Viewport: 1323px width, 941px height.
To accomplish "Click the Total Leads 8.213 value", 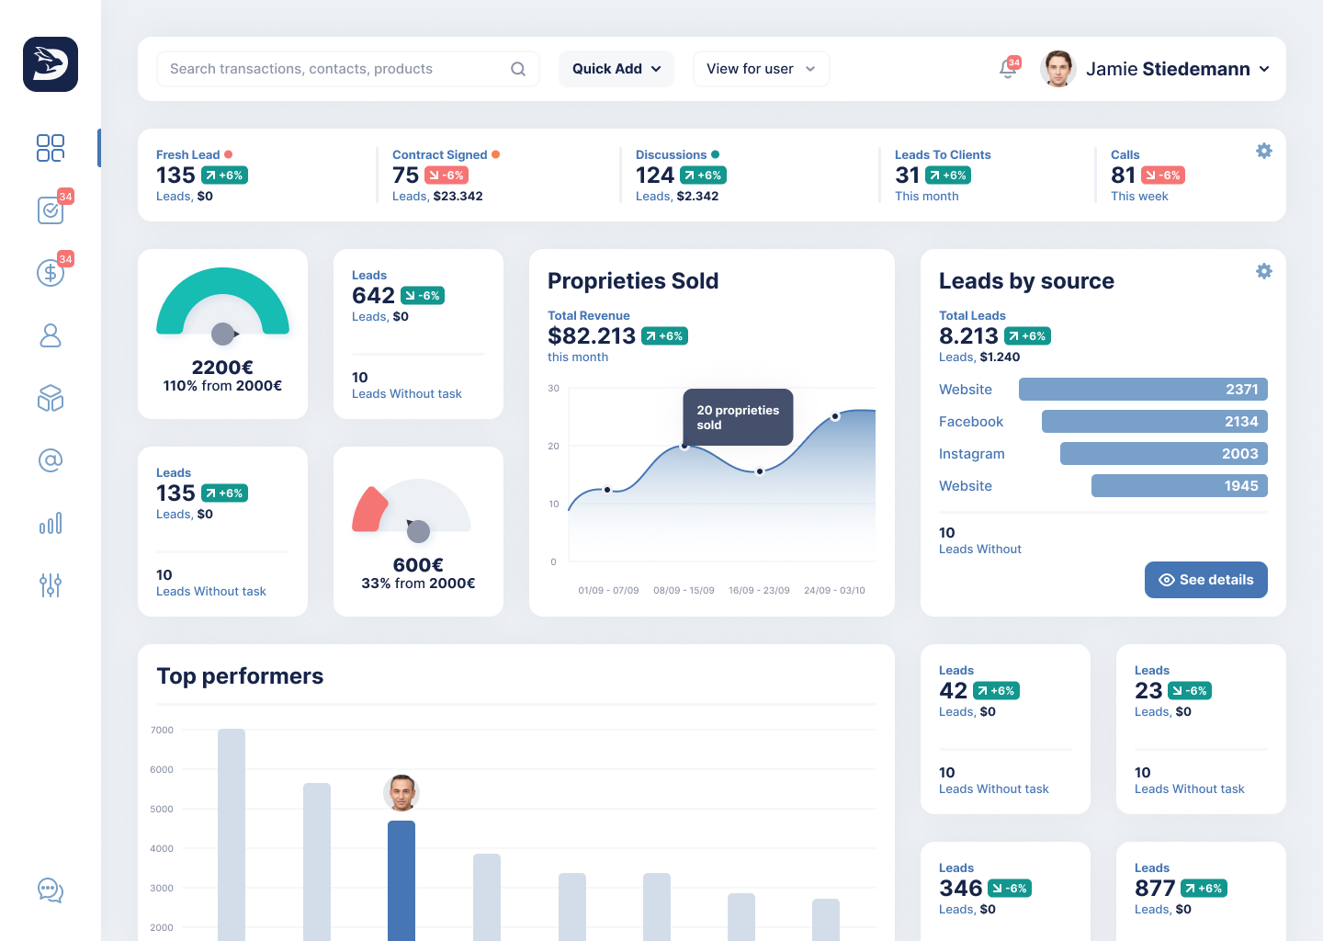I will tap(968, 336).
